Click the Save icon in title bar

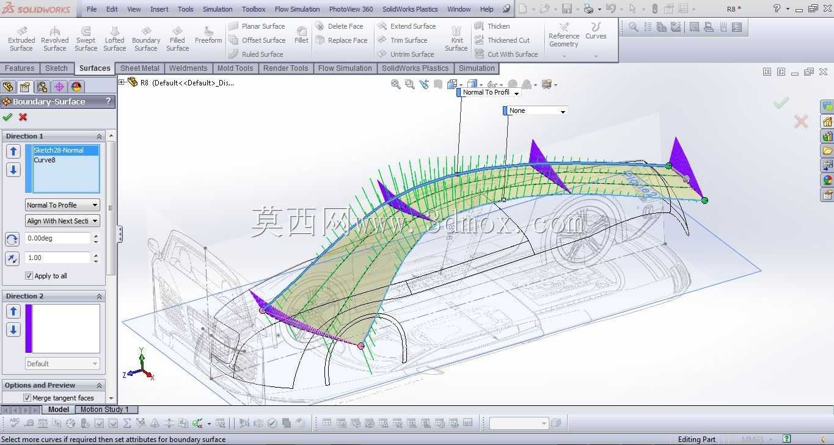pyautogui.click(x=567, y=9)
